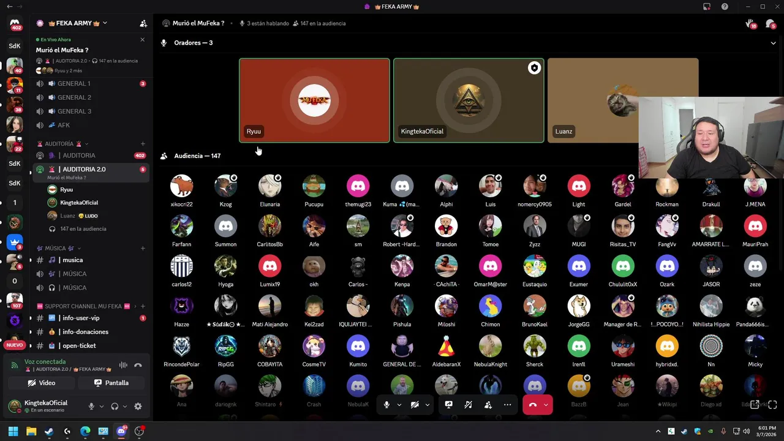784x441 pixels.
Task: Add channel with plus beside MÚSICA category
Action: click(143, 248)
